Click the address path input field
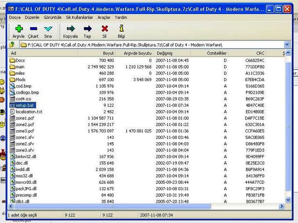Screen dimensions: 298x223 (x=152, y=45)
